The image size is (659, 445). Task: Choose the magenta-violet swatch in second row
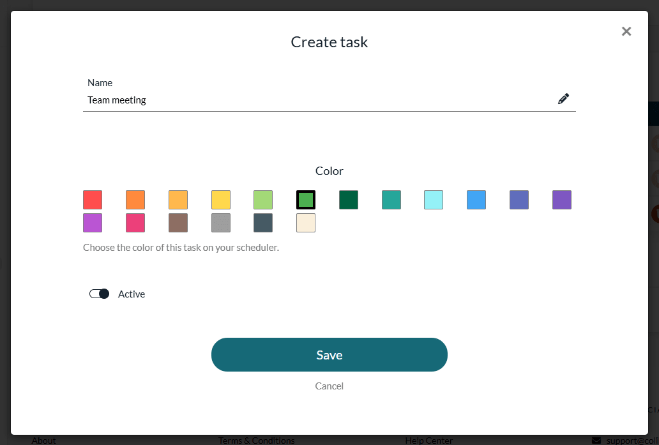click(x=93, y=223)
